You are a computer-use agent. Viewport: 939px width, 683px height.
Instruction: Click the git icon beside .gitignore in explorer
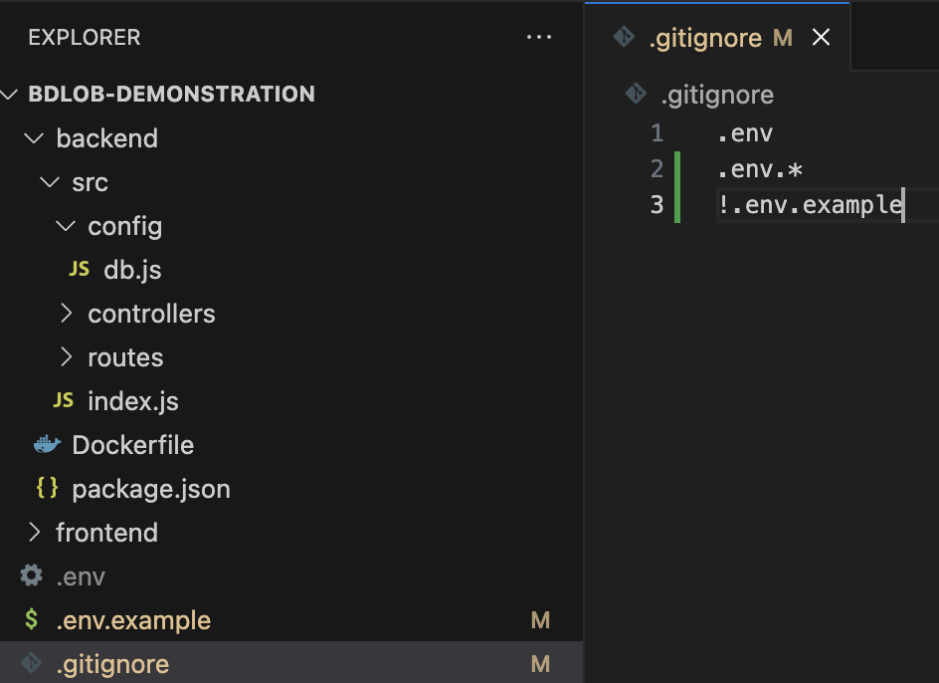[31, 663]
